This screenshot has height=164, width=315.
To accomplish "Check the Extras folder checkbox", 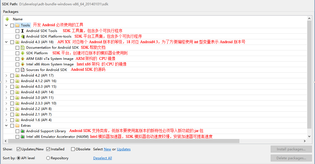I will click(12, 126).
